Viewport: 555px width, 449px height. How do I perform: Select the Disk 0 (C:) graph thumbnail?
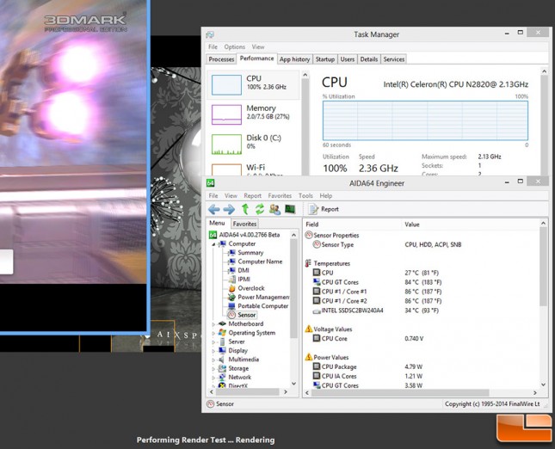coord(226,145)
